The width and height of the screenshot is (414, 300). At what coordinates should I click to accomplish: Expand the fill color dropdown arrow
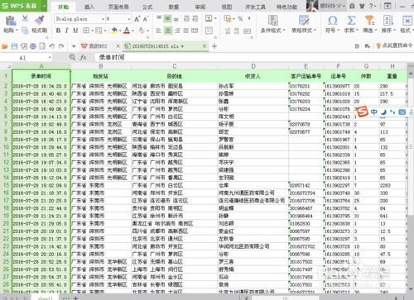(x=120, y=31)
